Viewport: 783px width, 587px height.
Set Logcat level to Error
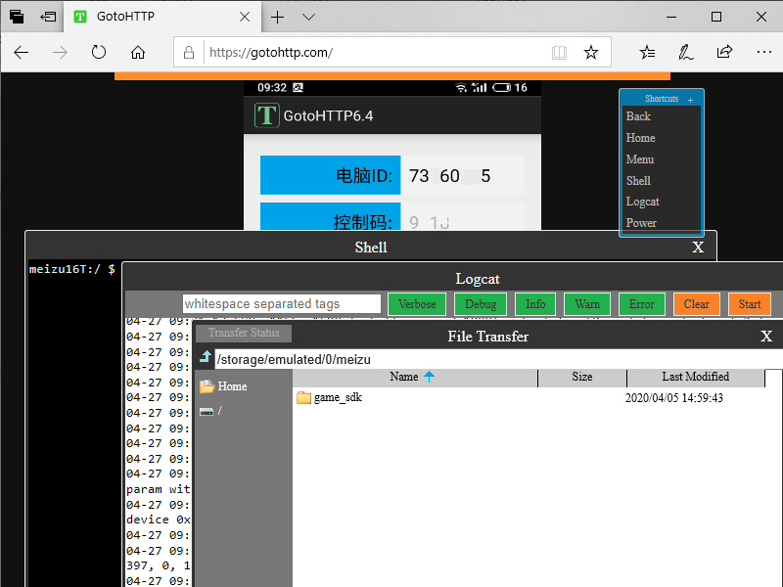point(642,304)
